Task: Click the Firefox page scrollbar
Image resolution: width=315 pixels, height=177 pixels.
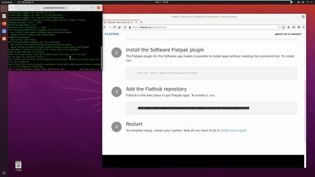Action: pyautogui.click(x=305, y=112)
